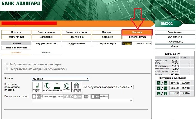Screen dimensions: 196x120
Task: Open the empty Получатель платежа dropdown
Action: pyautogui.click(x=82, y=101)
